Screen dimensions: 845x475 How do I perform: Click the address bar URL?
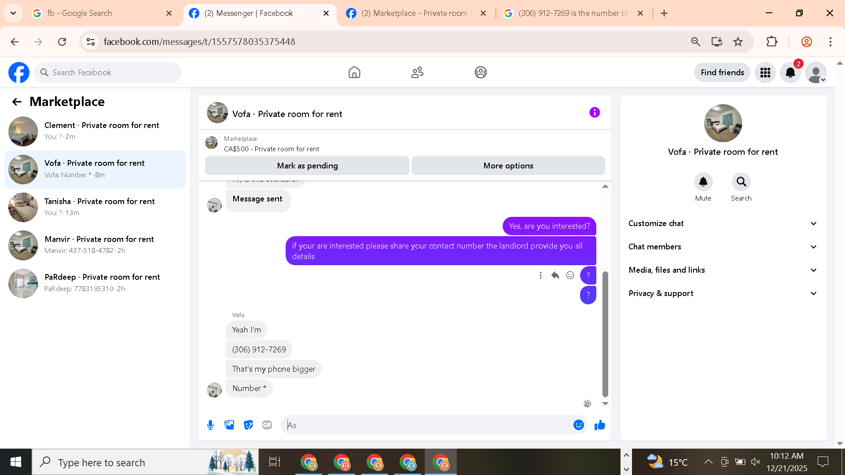coord(199,42)
